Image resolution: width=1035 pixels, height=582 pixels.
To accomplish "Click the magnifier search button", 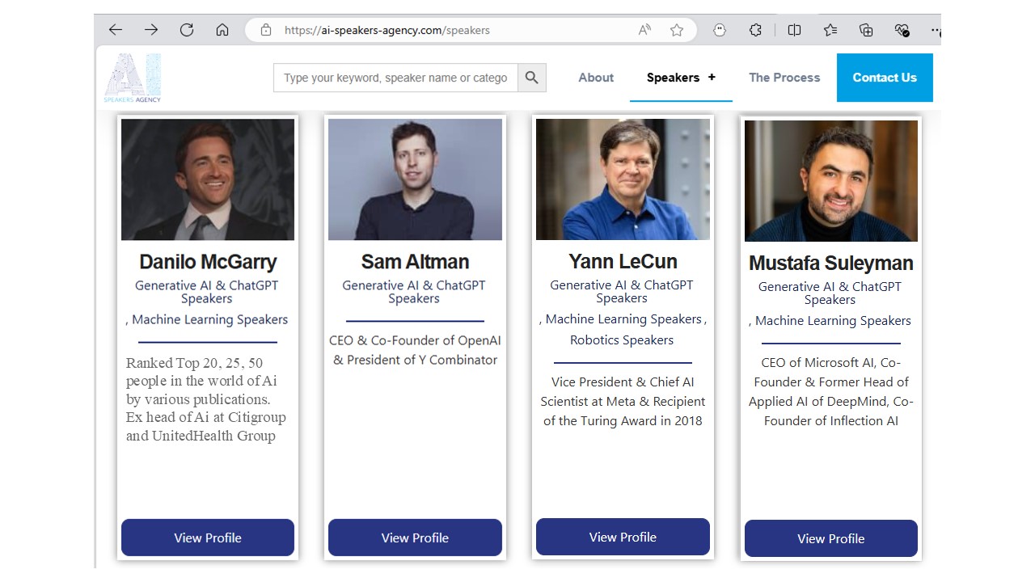I will 532,78.
